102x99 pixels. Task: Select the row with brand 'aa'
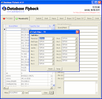click(28, 73)
